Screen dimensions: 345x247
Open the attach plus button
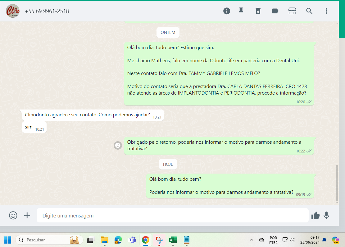(27, 215)
